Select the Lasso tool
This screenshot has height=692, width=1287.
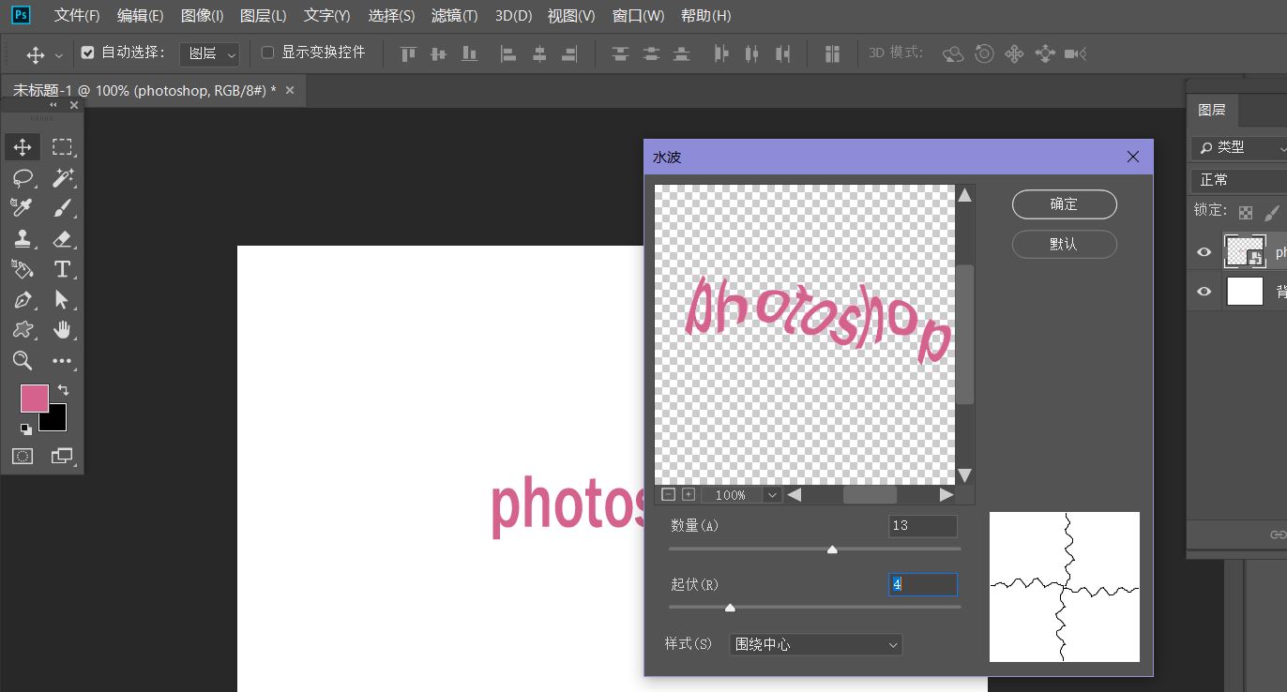[x=23, y=177]
